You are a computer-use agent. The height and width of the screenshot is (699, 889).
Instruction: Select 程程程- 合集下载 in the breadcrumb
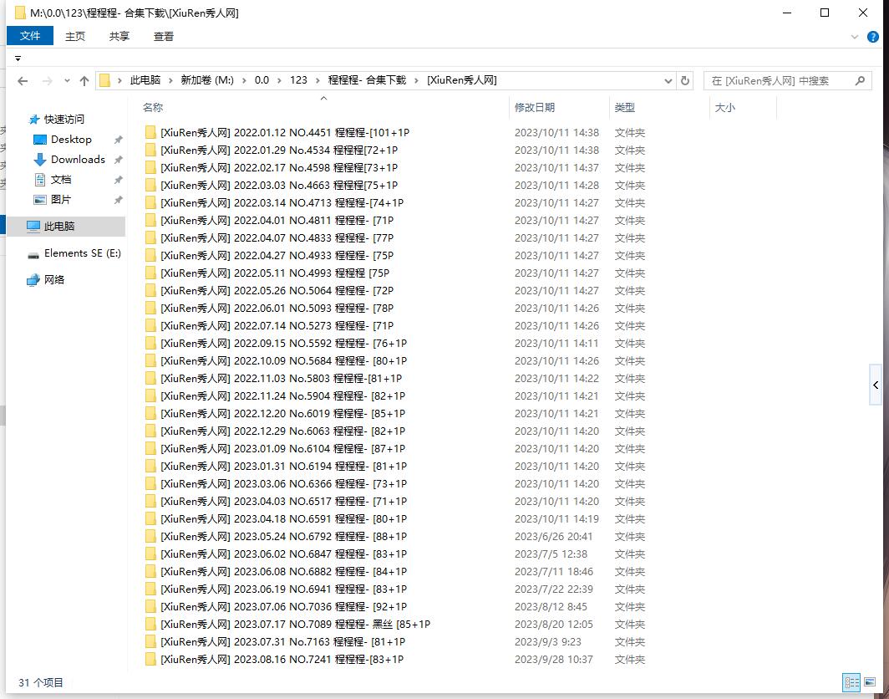click(x=367, y=80)
